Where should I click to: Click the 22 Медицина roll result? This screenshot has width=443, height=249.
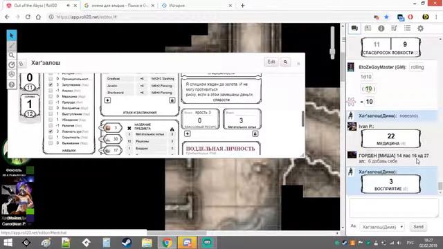tap(390, 138)
